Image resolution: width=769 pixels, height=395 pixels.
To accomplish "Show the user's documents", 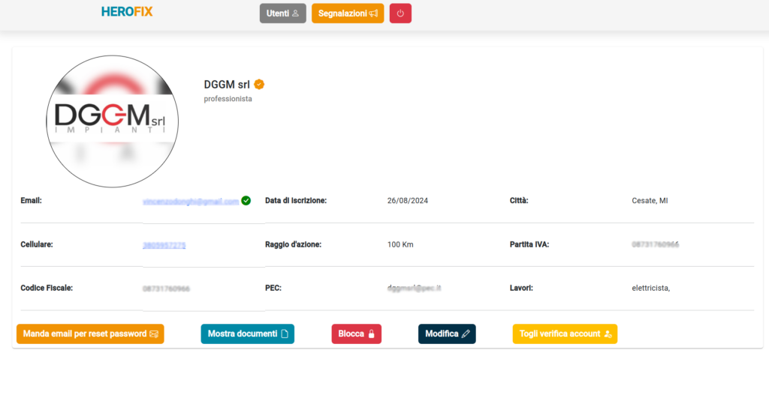I will pyautogui.click(x=248, y=334).
